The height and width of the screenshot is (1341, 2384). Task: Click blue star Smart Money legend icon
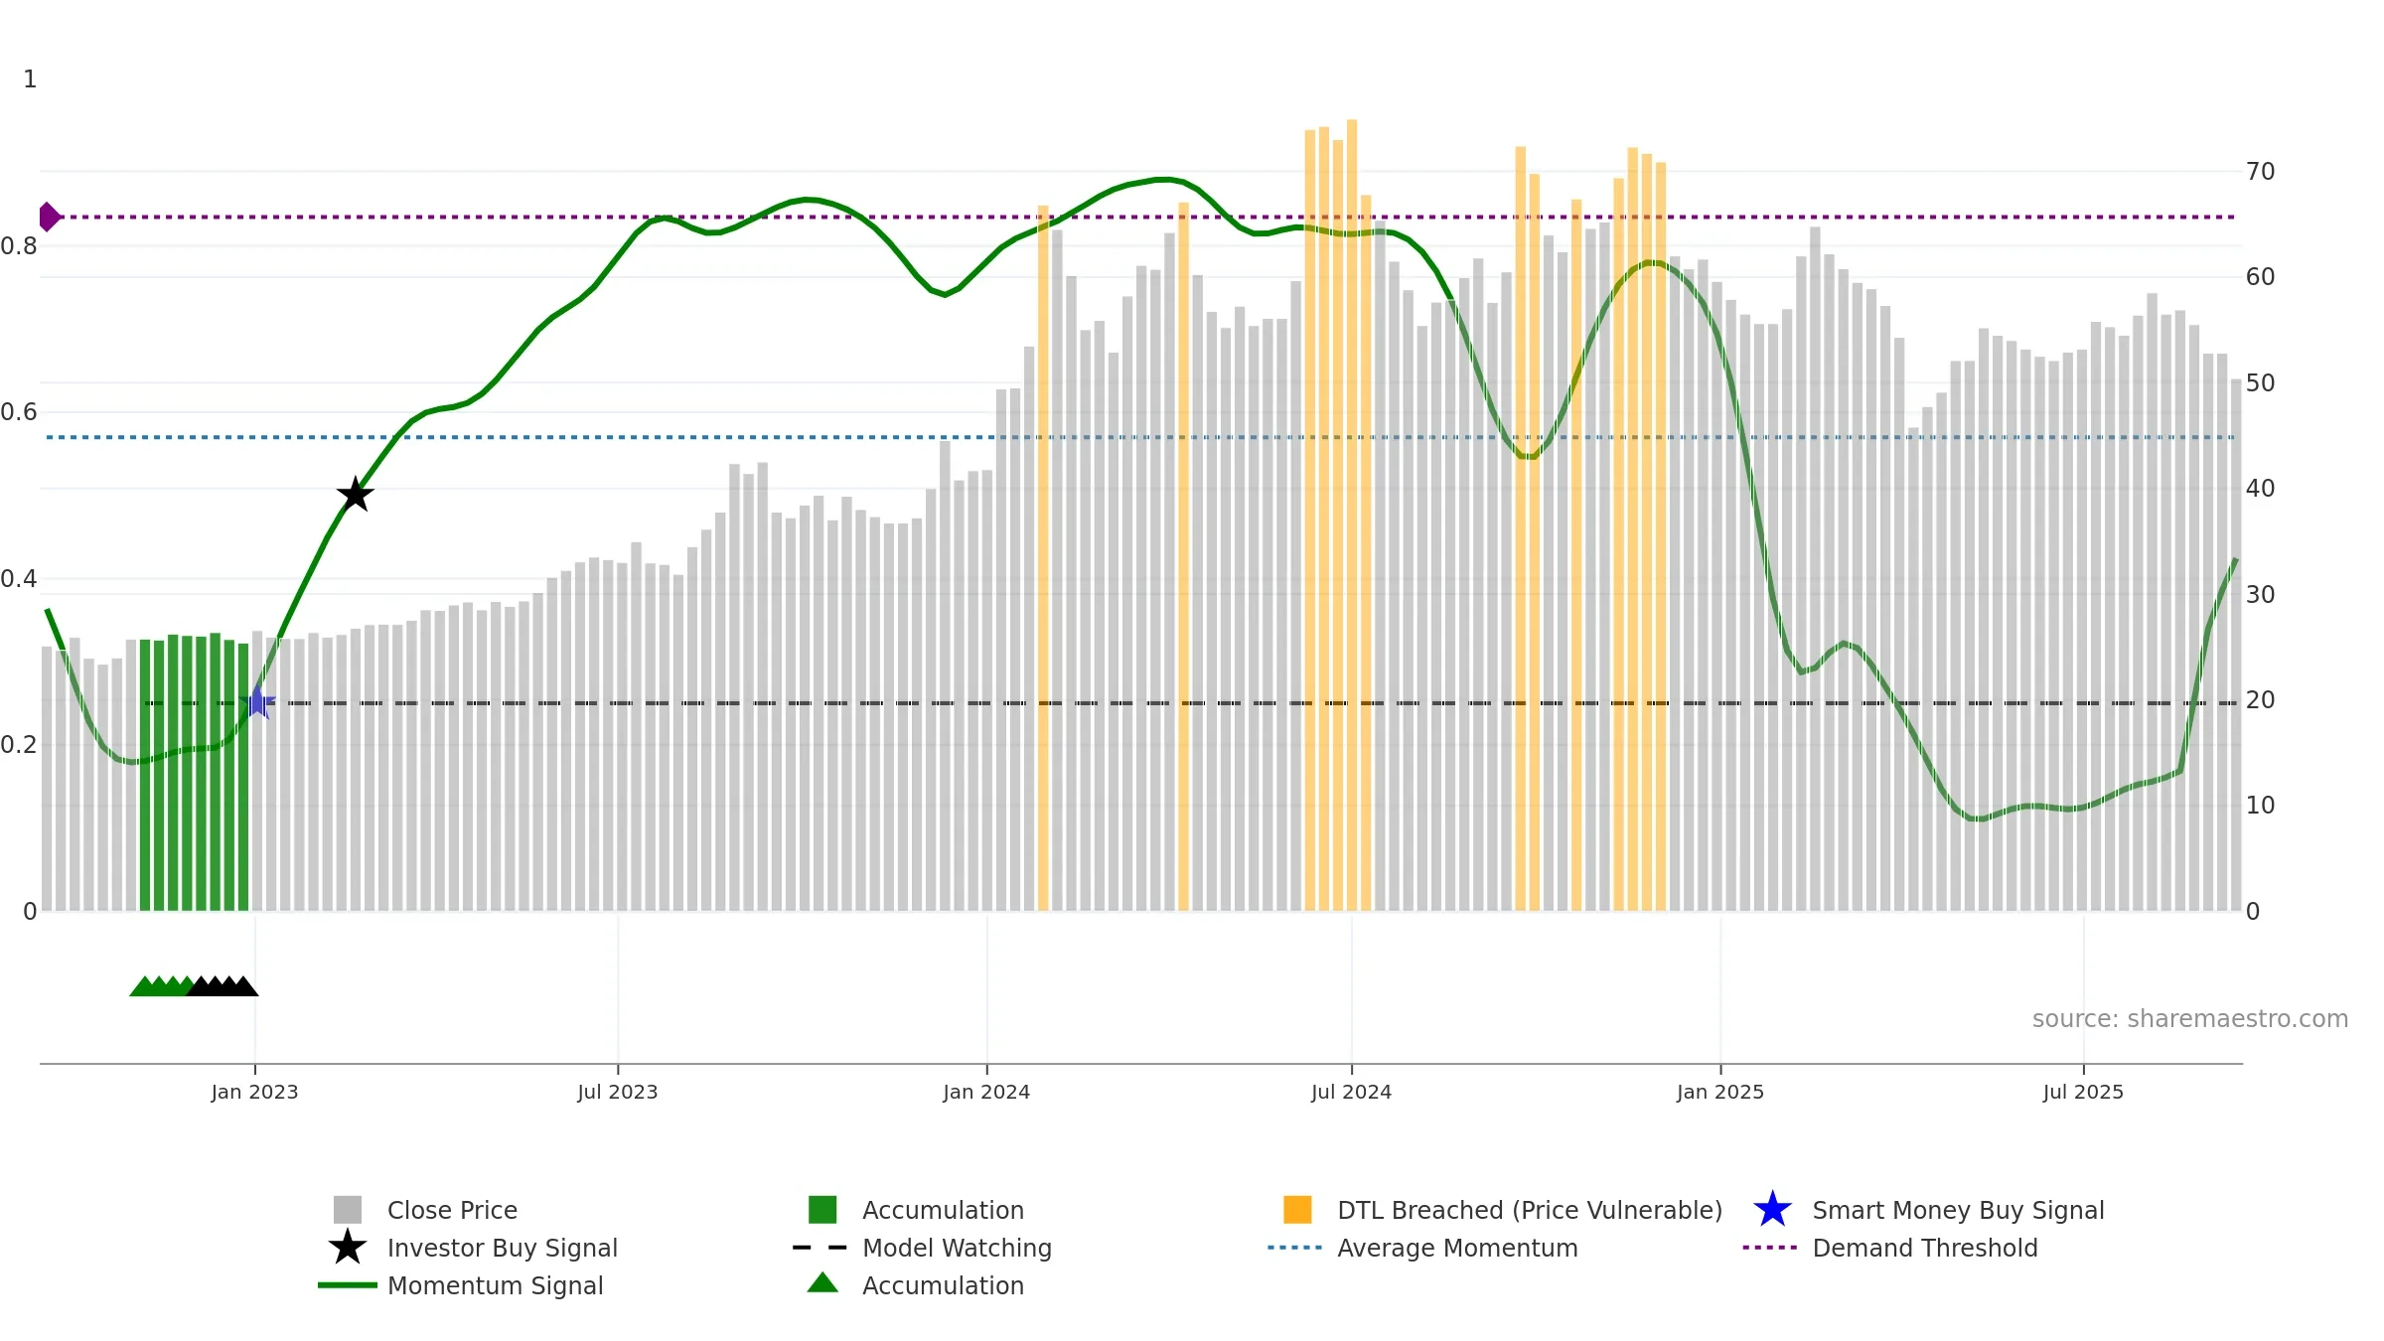point(1772,1210)
